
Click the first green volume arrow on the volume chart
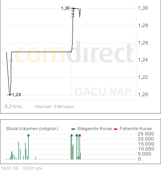pyautogui.click(x=29, y=135)
